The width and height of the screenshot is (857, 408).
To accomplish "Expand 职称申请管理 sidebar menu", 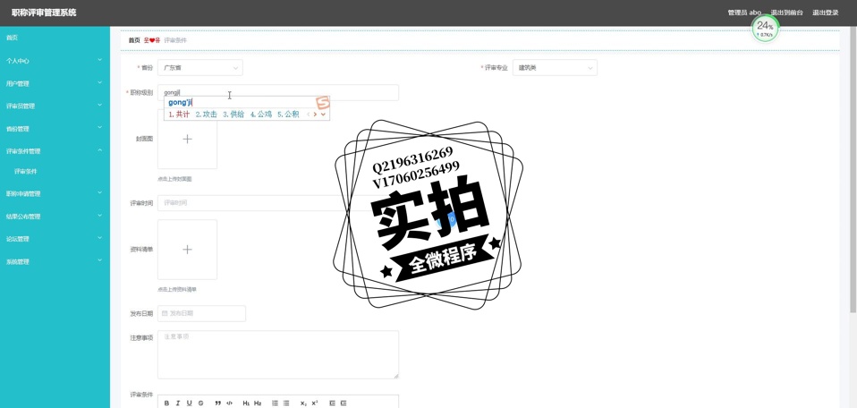I will [55, 193].
